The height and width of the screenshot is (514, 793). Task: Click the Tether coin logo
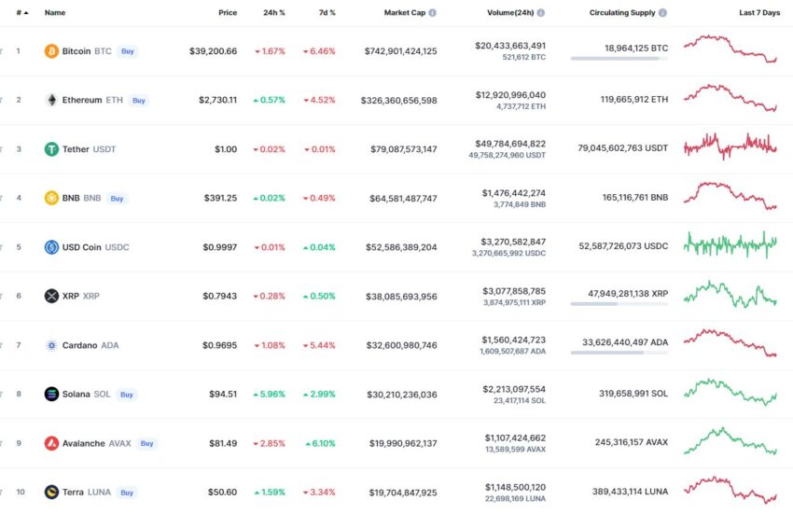(x=51, y=149)
